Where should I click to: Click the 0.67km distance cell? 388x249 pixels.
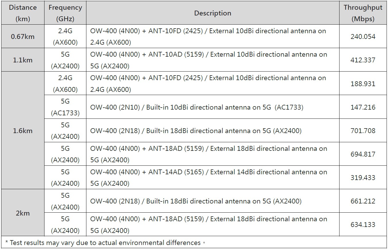pos(23,37)
